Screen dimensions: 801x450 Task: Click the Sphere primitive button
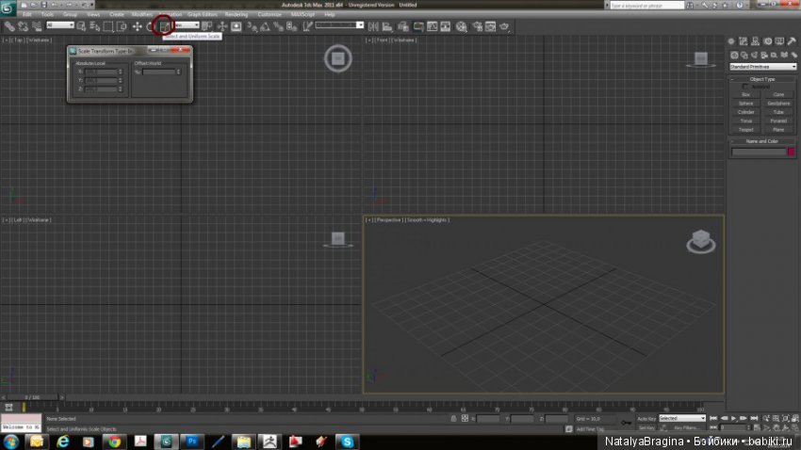point(745,104)
